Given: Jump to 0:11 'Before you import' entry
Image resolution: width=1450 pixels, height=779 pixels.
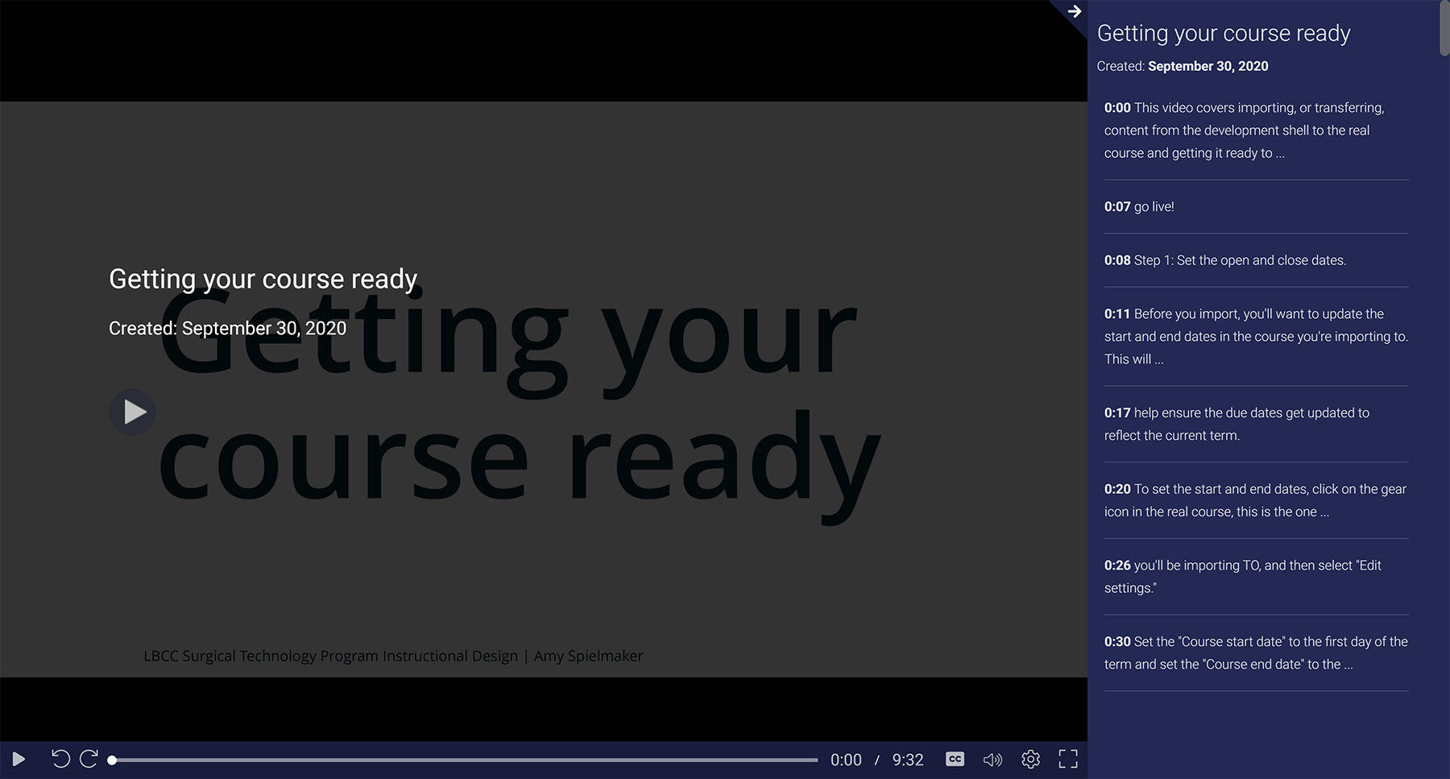Looking at the screenshot, I should pos(1256,337).
